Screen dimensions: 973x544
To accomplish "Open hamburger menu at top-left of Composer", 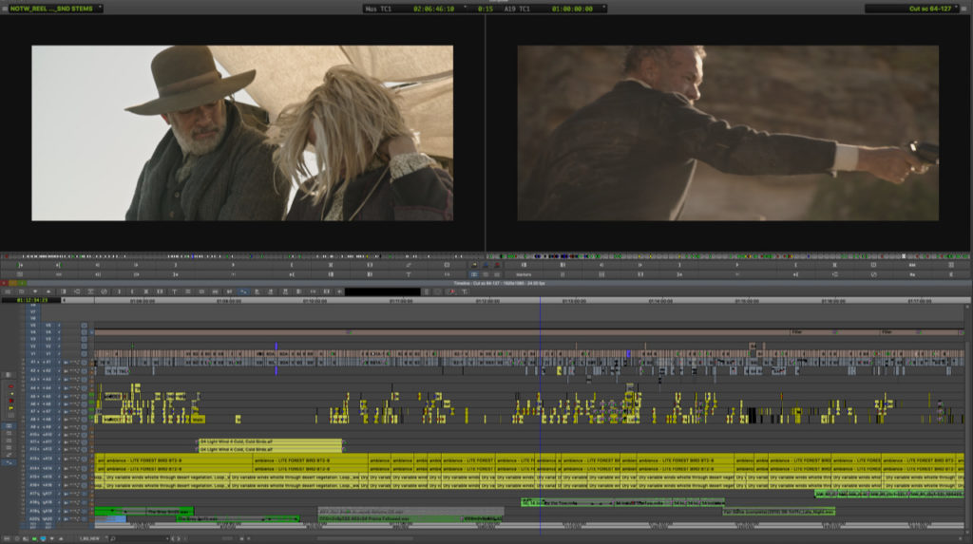I will pos(5,9).
